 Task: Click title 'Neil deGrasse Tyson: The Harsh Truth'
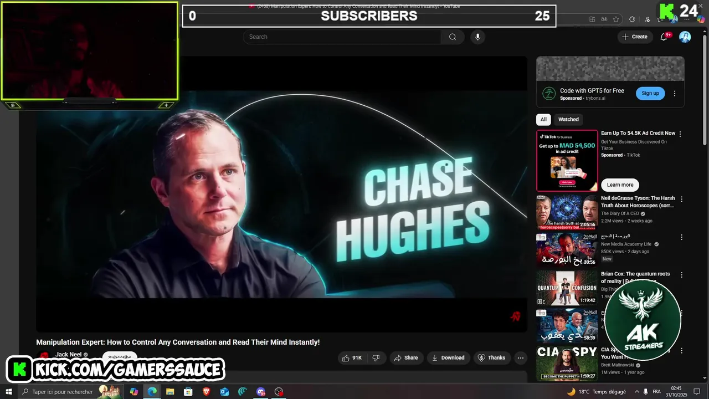pyautogui.click(x=638, y=202)
